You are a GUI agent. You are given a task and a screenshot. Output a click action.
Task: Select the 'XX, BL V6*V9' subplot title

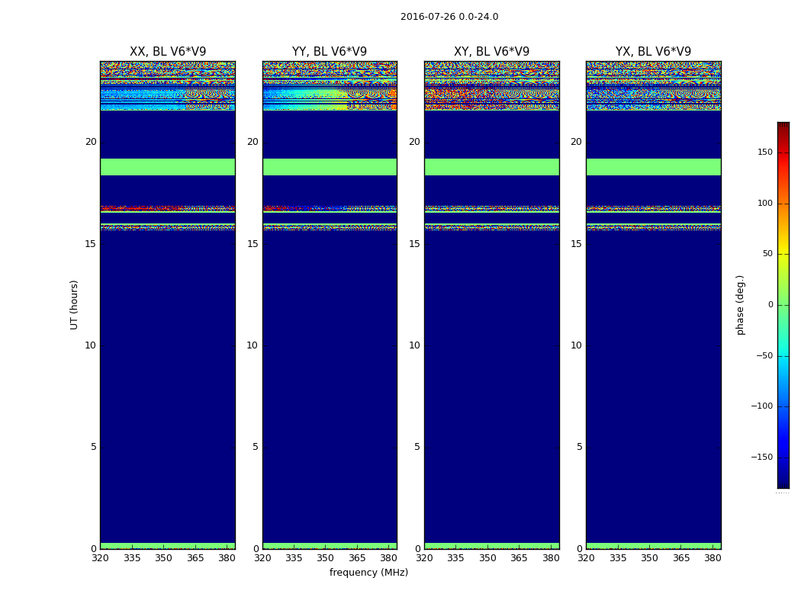point(168,52)
